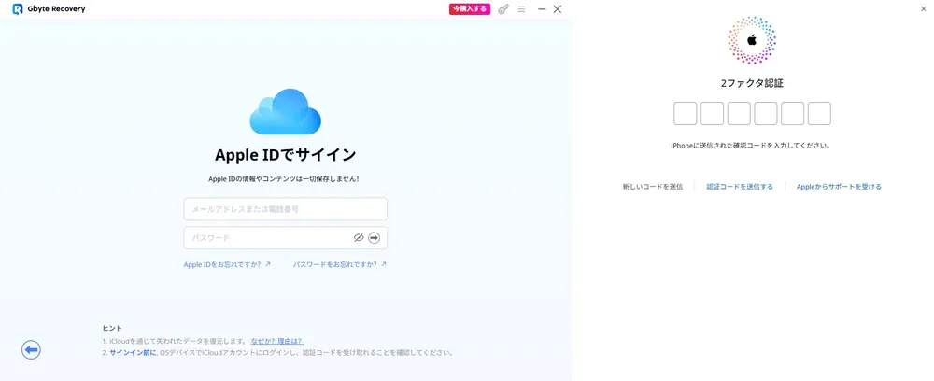934x381 pixels.
Task: Click the 2ファクタ認証 title text
Action: (752, 83)
